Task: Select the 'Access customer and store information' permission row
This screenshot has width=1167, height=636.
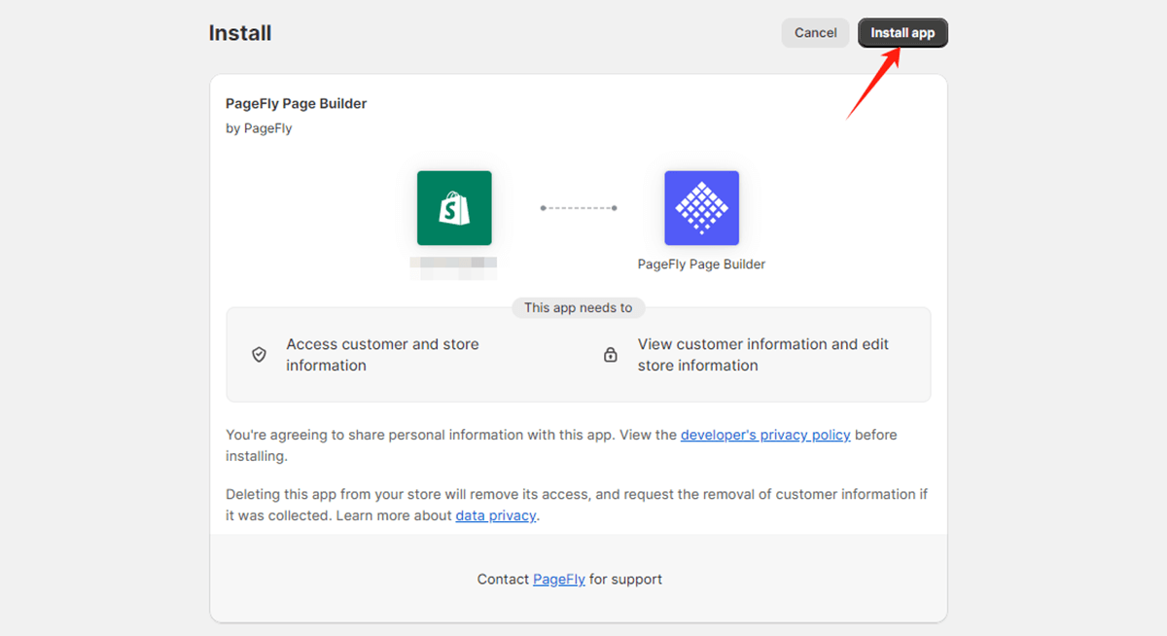Action: click(x=382, y=355)
